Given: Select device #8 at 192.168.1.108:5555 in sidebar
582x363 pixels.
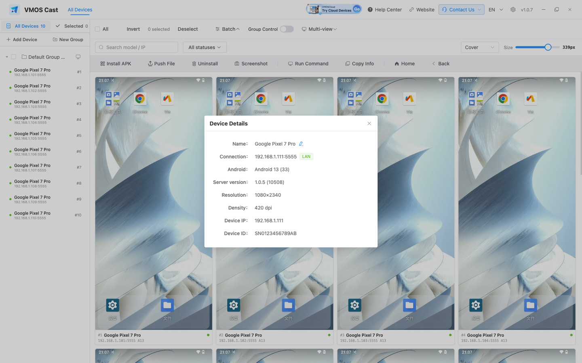Looking at the screenshot, I should click(x=45, y=184).
